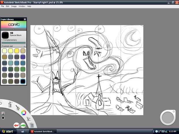Click the green redo arrow

tap(23, 125)
